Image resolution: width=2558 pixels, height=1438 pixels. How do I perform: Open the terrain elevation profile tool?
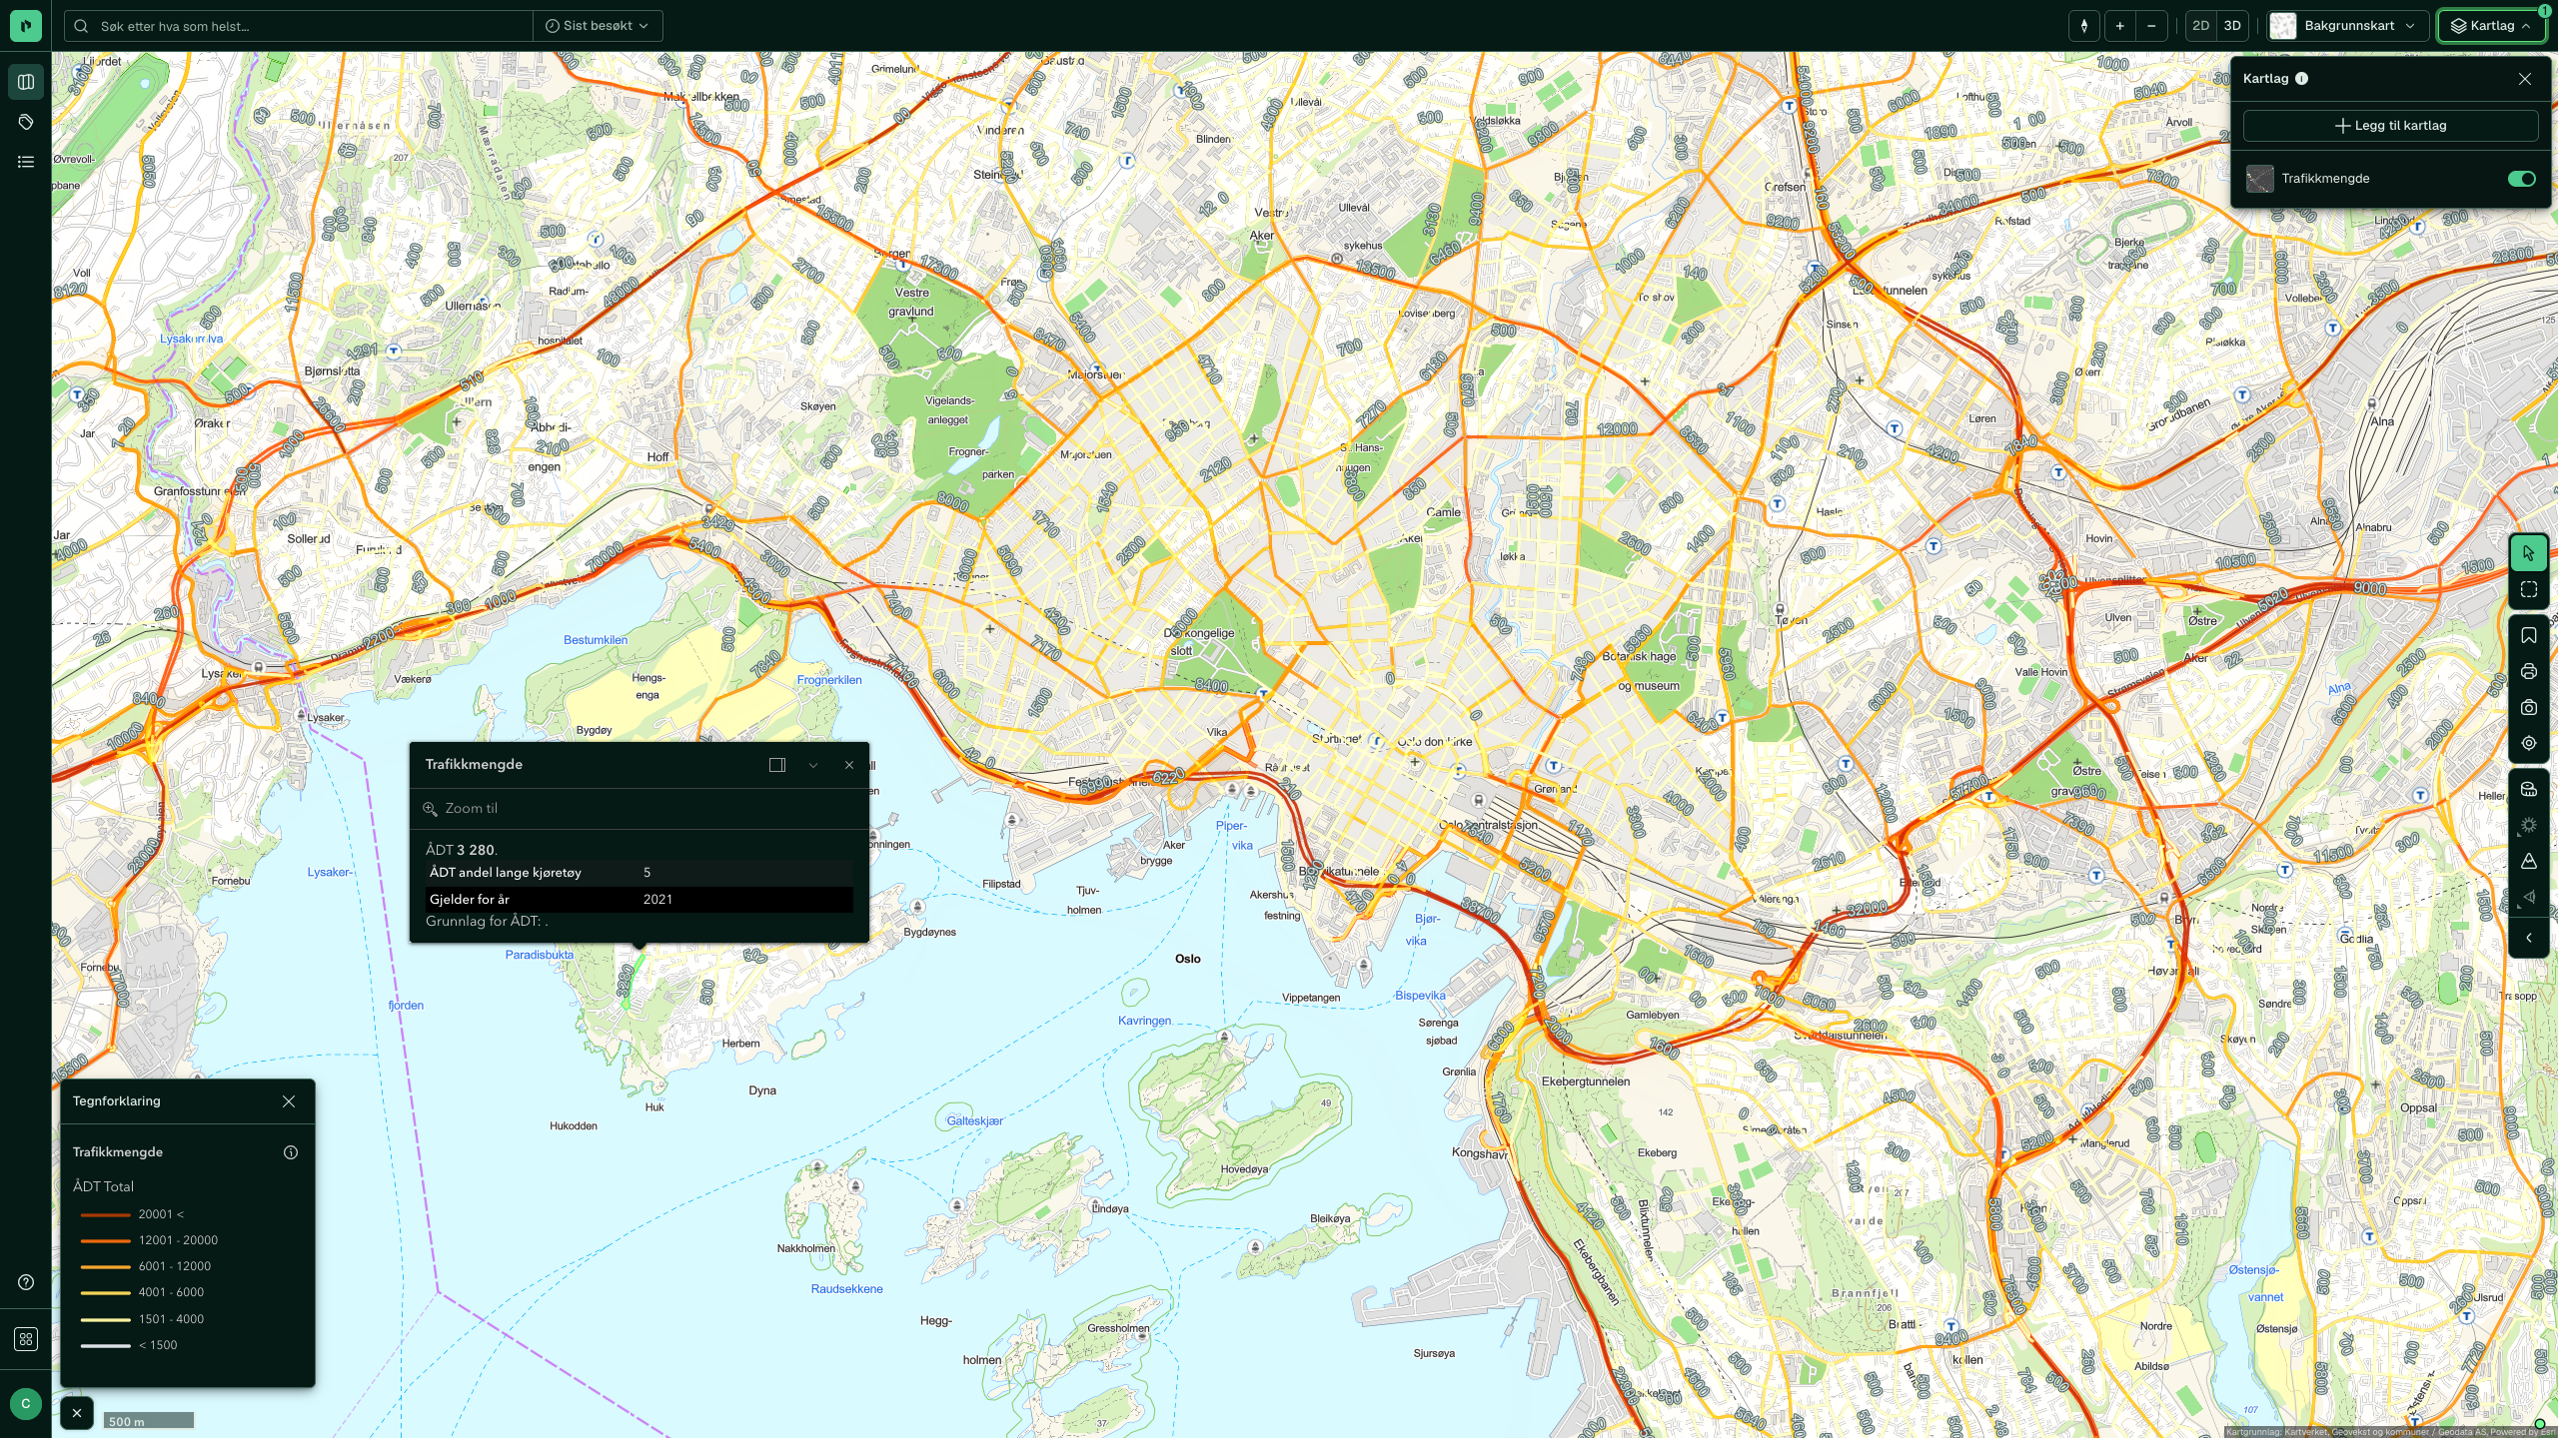[x=2528, y=861]
